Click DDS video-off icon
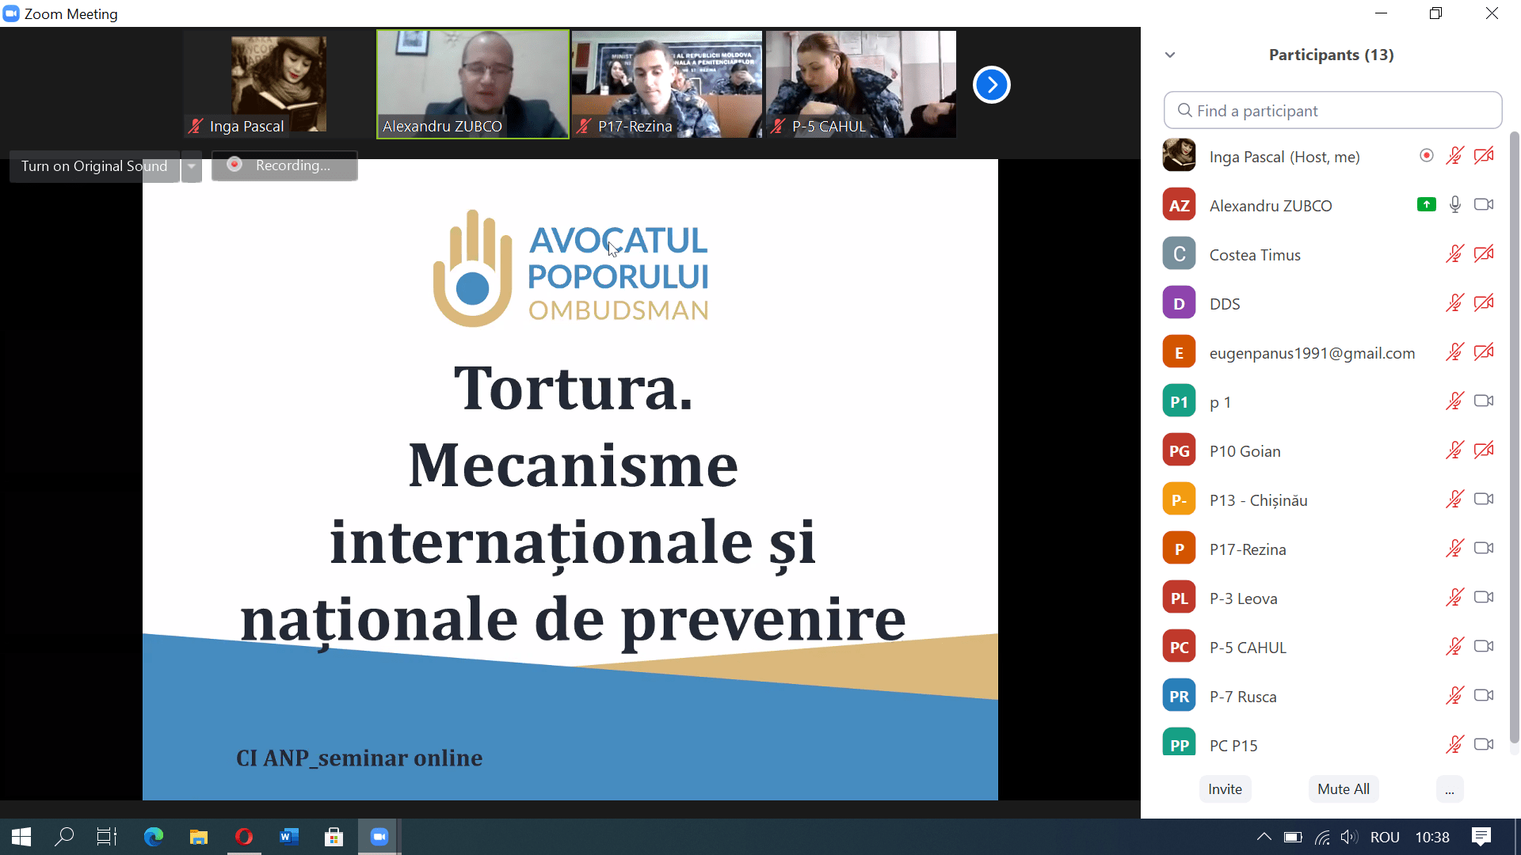The height and width of the screenshot is (855, 1521). [x=1484, y=303]
